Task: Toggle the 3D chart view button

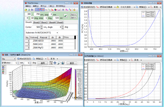Action: coord(43,10)
